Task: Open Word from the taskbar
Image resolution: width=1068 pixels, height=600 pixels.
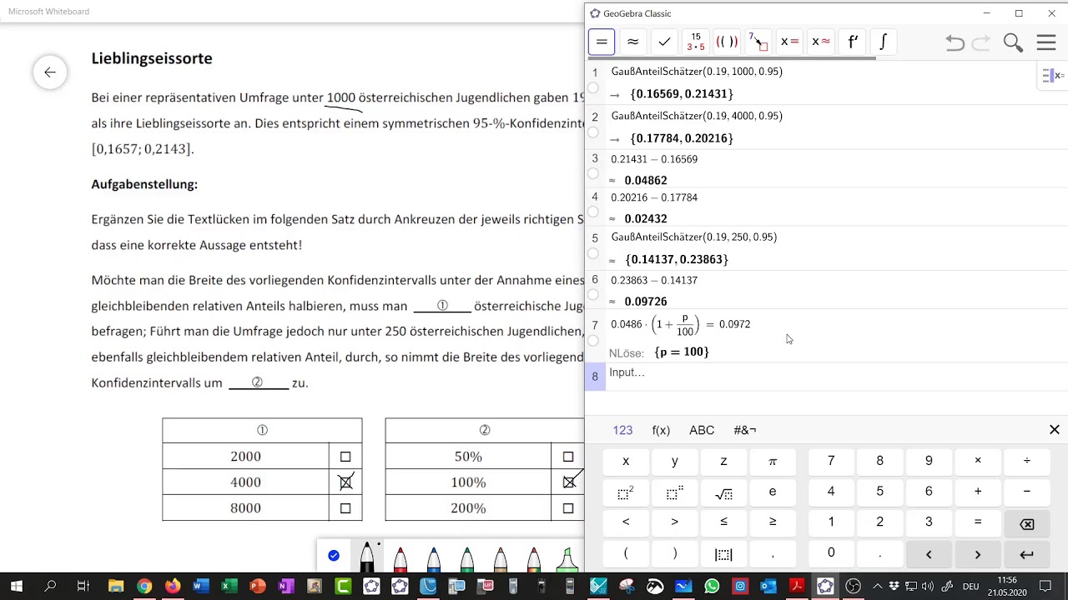Action: pyautogui.click(x=200, y=587)
